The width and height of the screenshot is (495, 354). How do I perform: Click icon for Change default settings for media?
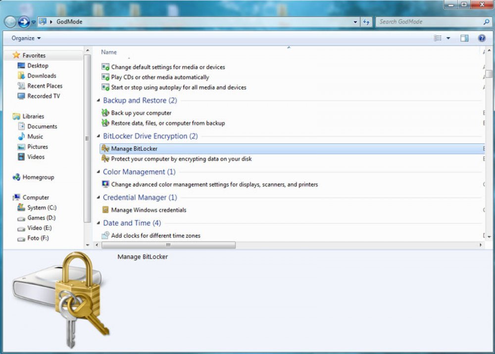pyautogui.click(x=105, y=67)
